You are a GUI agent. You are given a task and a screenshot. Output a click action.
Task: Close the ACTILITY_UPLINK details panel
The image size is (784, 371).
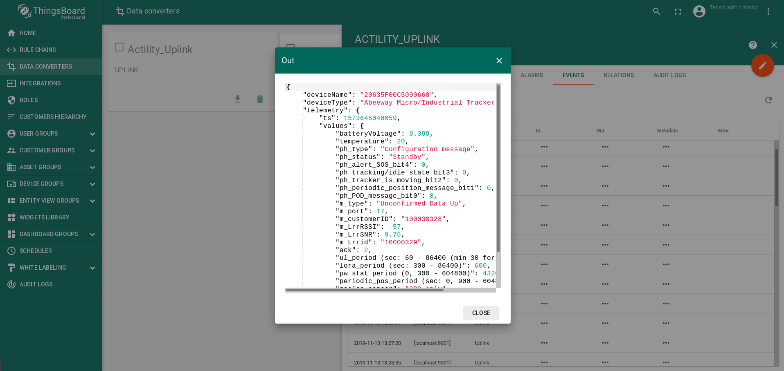coord(774,45)
